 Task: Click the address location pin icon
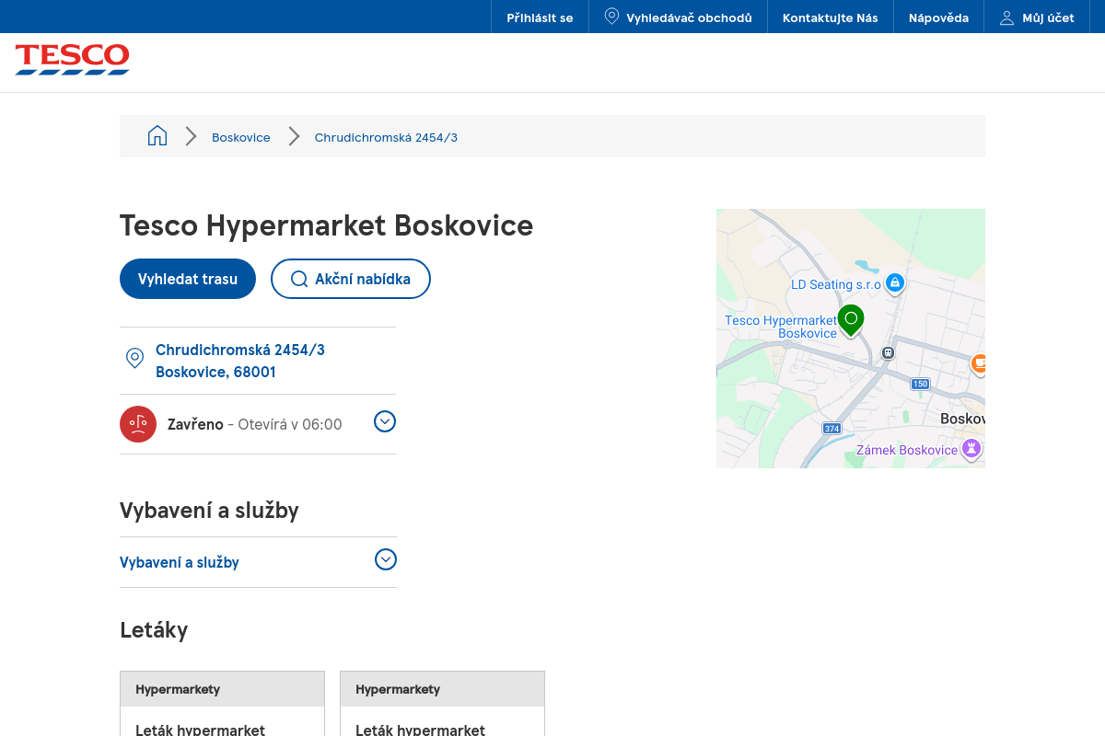tap(134, 358)
